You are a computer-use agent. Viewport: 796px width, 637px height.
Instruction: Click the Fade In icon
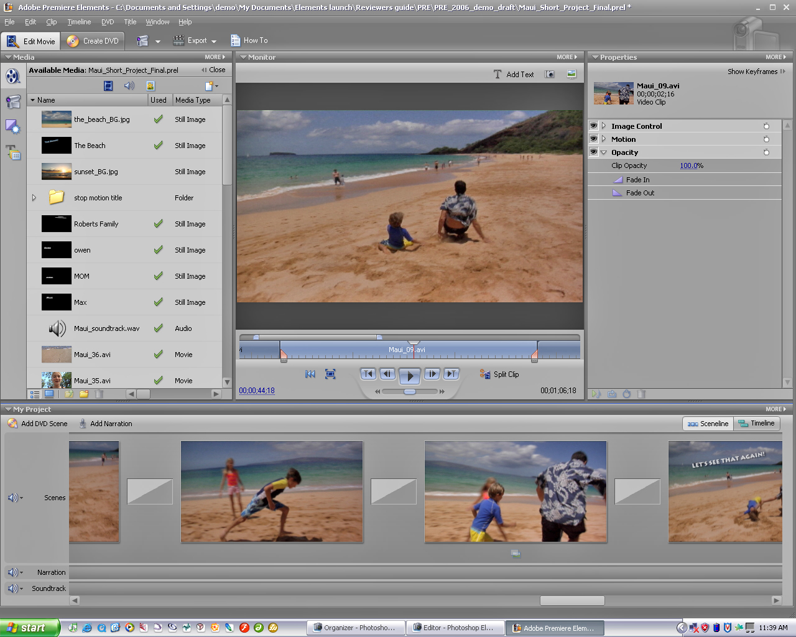[x=618, y=180]
